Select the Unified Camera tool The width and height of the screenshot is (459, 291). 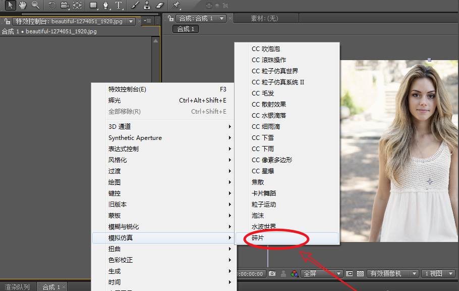[x=65, y=5]
